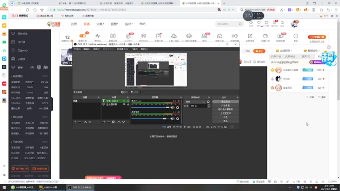Toggle the orange streamer switch in toolbar

tap(82, 36)
